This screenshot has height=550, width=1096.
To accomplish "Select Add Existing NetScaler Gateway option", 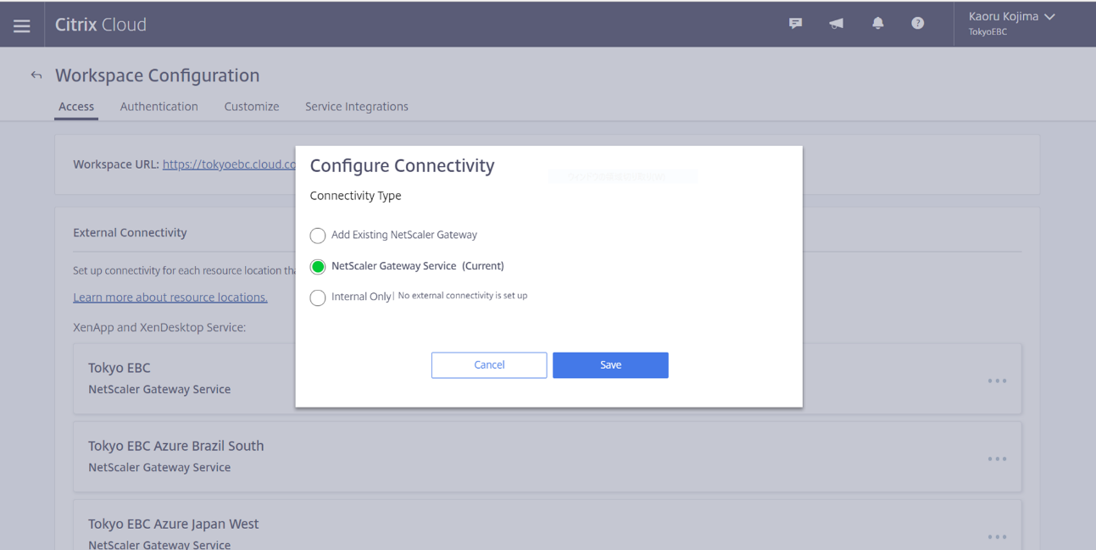I will coord(318,236).
